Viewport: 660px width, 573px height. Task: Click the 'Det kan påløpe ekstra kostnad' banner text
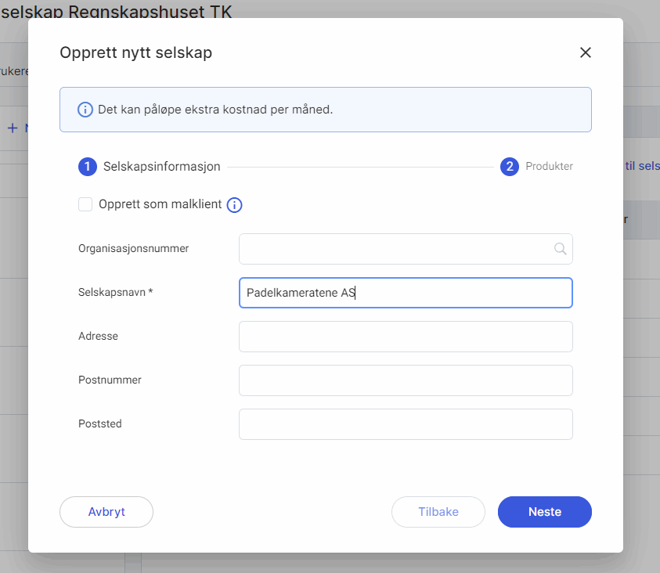[215, 110]
